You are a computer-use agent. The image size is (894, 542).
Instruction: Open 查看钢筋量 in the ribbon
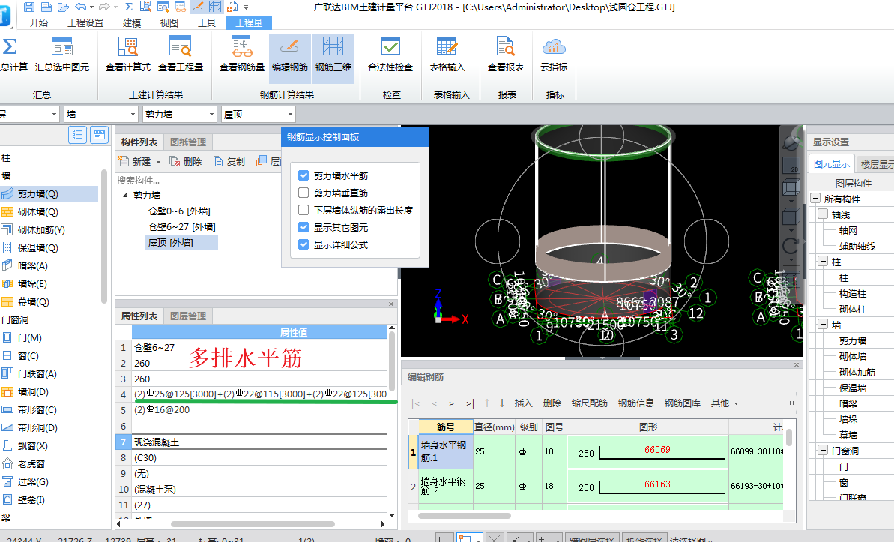[x=242, y=55]
